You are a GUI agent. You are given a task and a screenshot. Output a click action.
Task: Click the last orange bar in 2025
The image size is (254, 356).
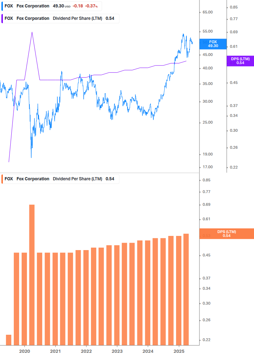(x=186, y=289)
